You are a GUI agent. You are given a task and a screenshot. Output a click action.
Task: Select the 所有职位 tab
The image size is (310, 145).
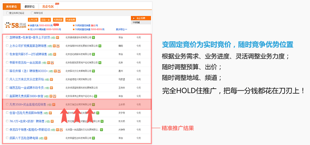(x=12, y=7)
